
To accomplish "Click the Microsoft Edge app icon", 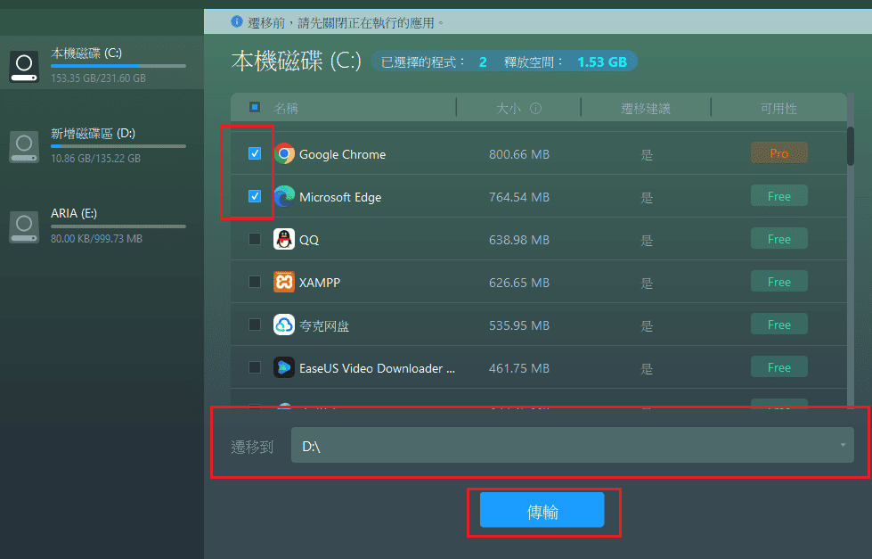I will (285, 196).
